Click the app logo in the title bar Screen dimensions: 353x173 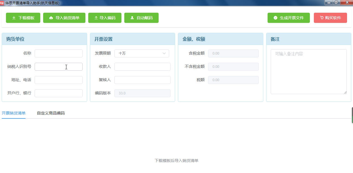(3, 3)
